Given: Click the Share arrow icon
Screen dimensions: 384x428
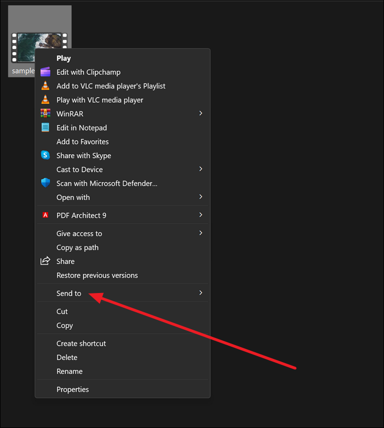Looking at the screenshot, I should pyautogui.click(x=46, y=261).
